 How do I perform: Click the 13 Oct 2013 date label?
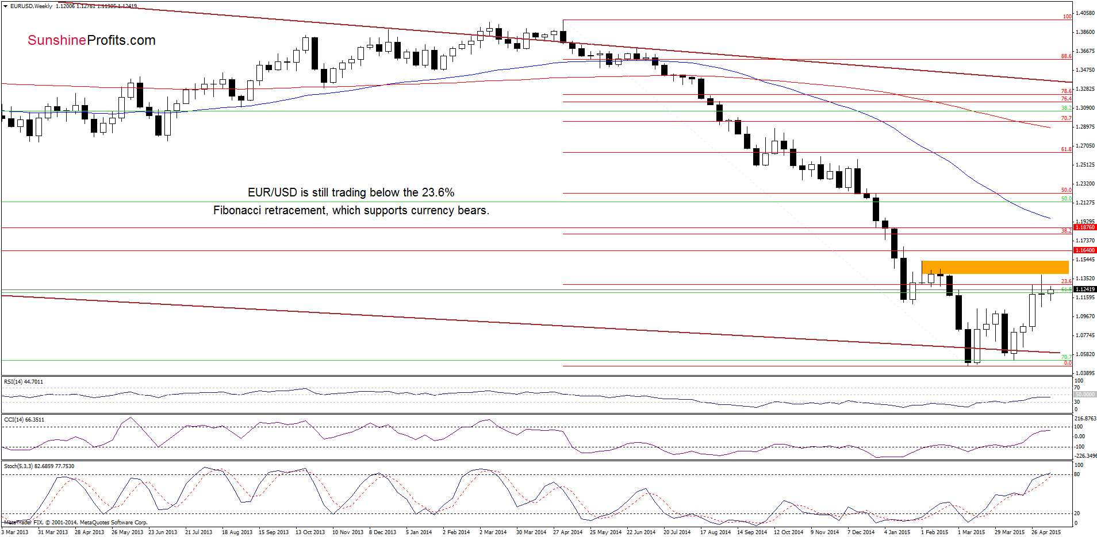310,532
